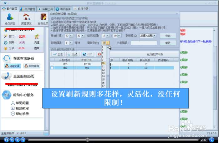Image resolution: width=219 pixels, height=143 pixels.
Task: Open the 发布记录 publish records notebook
Action: point(43,19)
